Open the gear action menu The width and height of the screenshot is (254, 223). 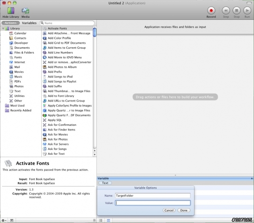[x=4, y=220]
